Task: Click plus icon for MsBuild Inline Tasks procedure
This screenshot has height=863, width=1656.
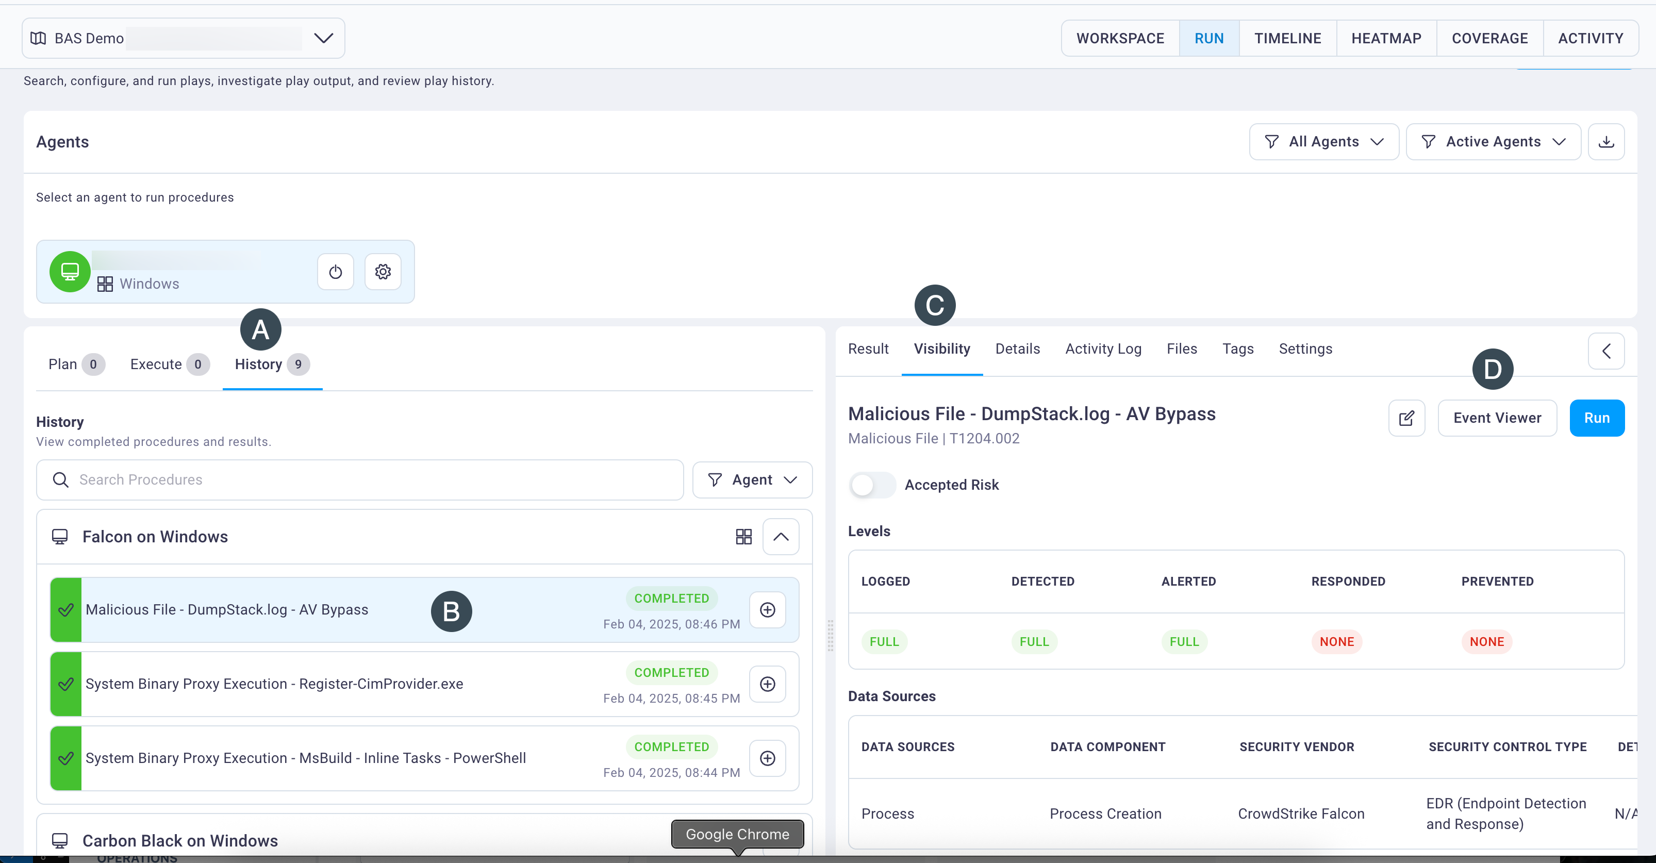Action: (x=768, y=758)
